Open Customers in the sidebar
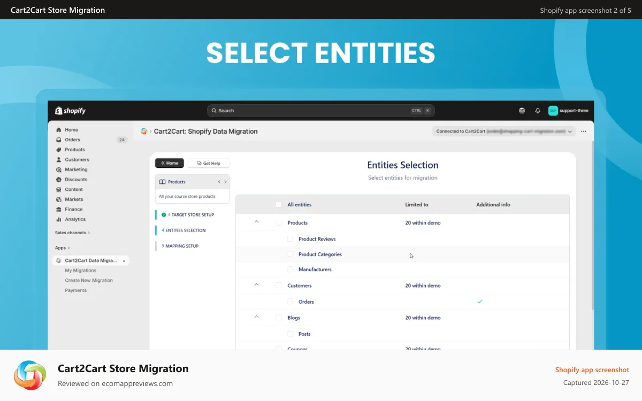This screenshot has height=401, width=642. coord(77,159)
